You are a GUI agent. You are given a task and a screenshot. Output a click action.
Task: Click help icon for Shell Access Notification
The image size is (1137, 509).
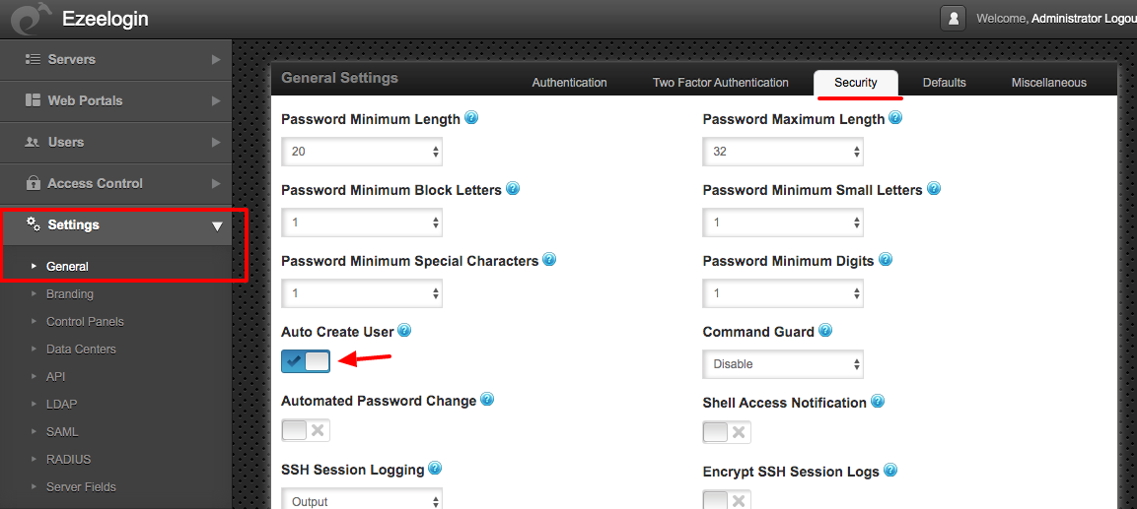tap(878, 401)
